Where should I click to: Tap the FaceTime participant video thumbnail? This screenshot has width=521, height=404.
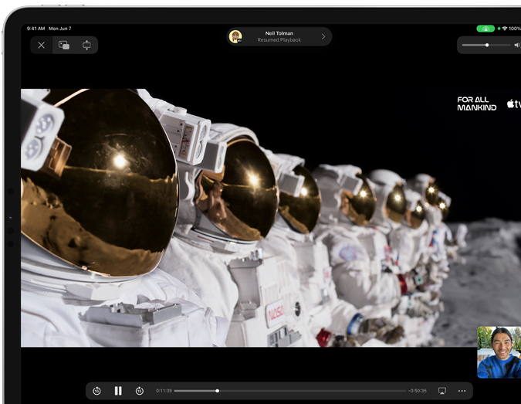pyautogui.click(x=499, y=352)
